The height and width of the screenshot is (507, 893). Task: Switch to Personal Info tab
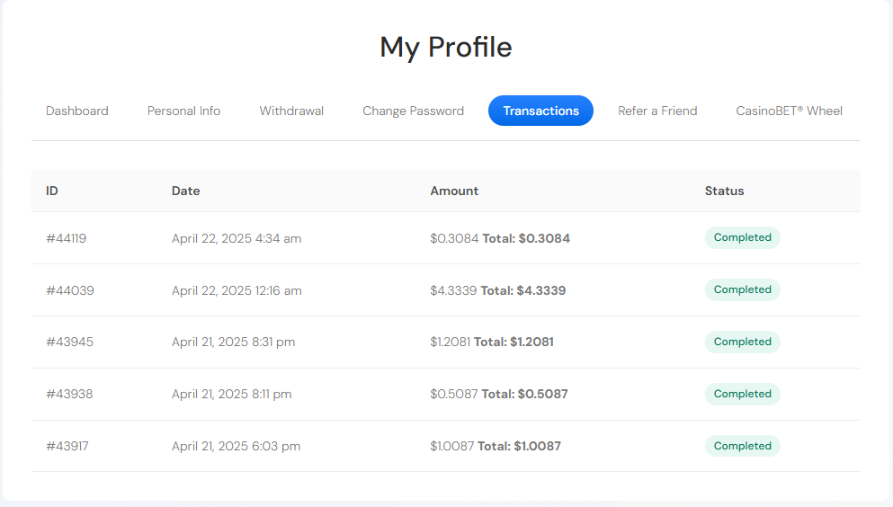click(183, 111)
